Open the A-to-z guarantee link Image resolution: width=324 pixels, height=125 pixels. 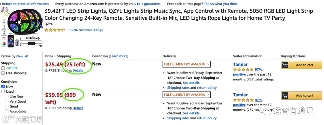coord(147,4)
